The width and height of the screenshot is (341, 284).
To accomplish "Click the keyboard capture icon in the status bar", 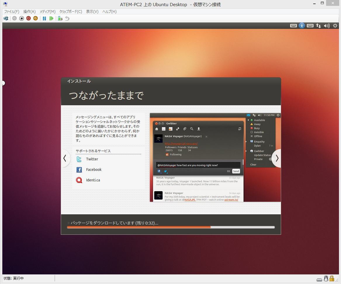I will click(x=319, y=279).
